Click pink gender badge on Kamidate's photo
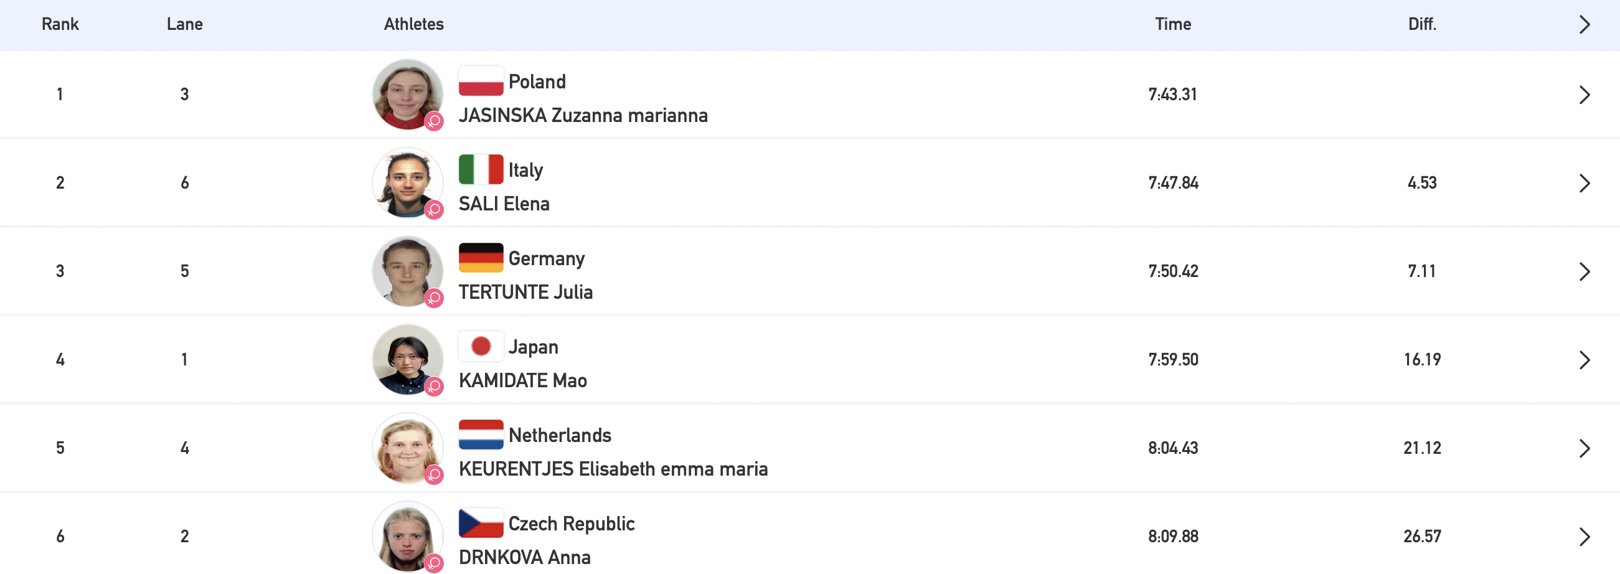Image resolution: width=1620 pixels, height=574 pixels. 434,386
